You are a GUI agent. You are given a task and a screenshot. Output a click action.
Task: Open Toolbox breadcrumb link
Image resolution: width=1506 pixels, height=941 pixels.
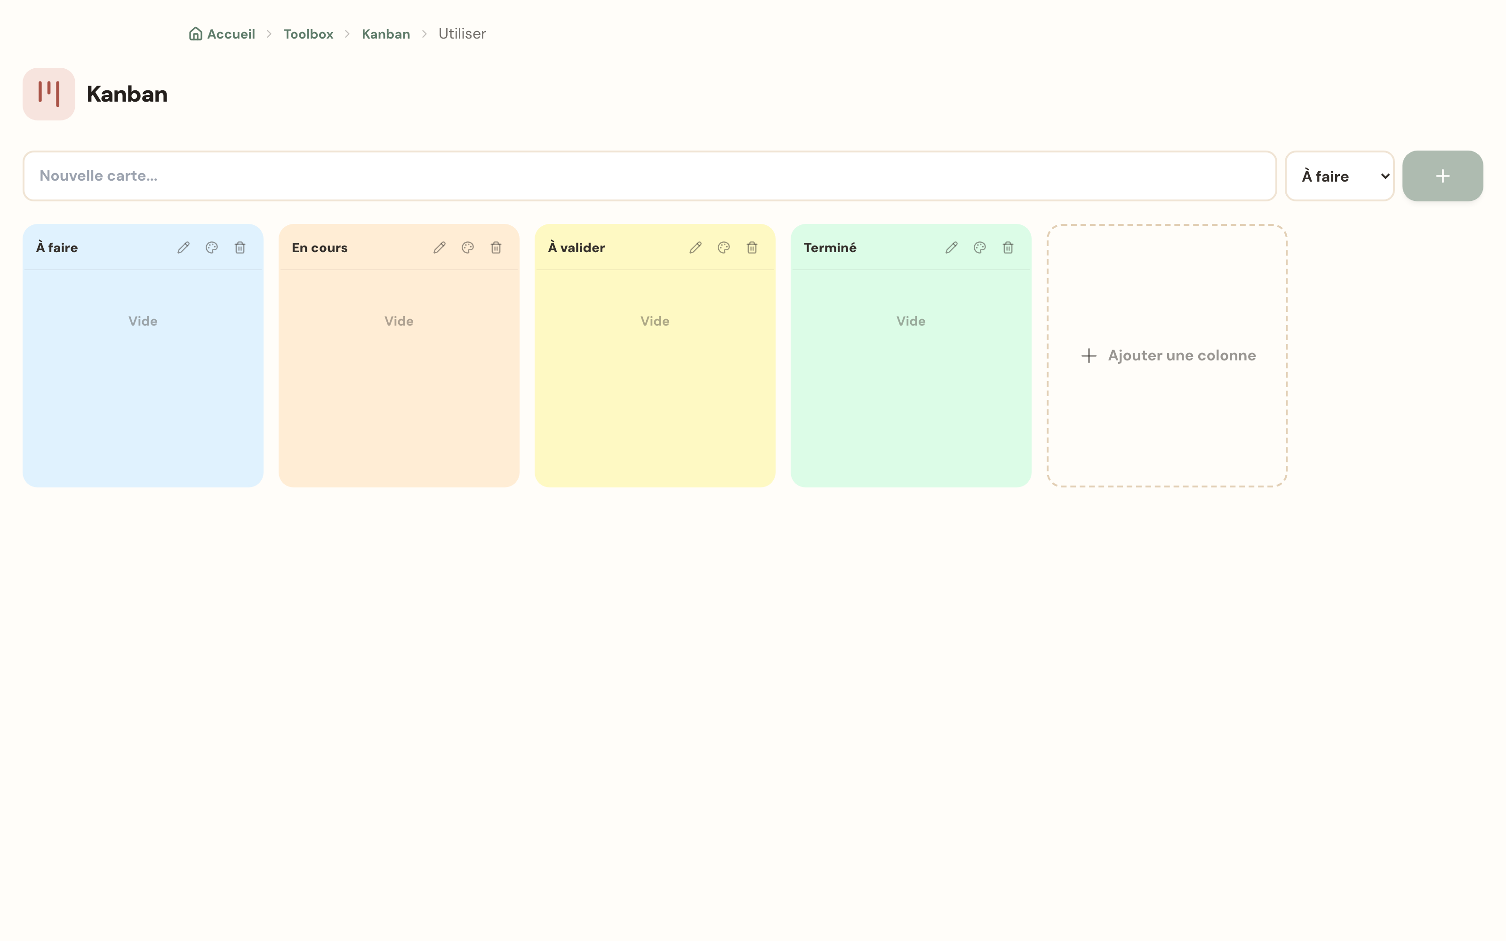coord(309,33)
